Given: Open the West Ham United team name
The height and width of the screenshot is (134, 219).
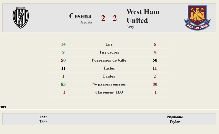Looking at the screenshot, I should (143, 16).
